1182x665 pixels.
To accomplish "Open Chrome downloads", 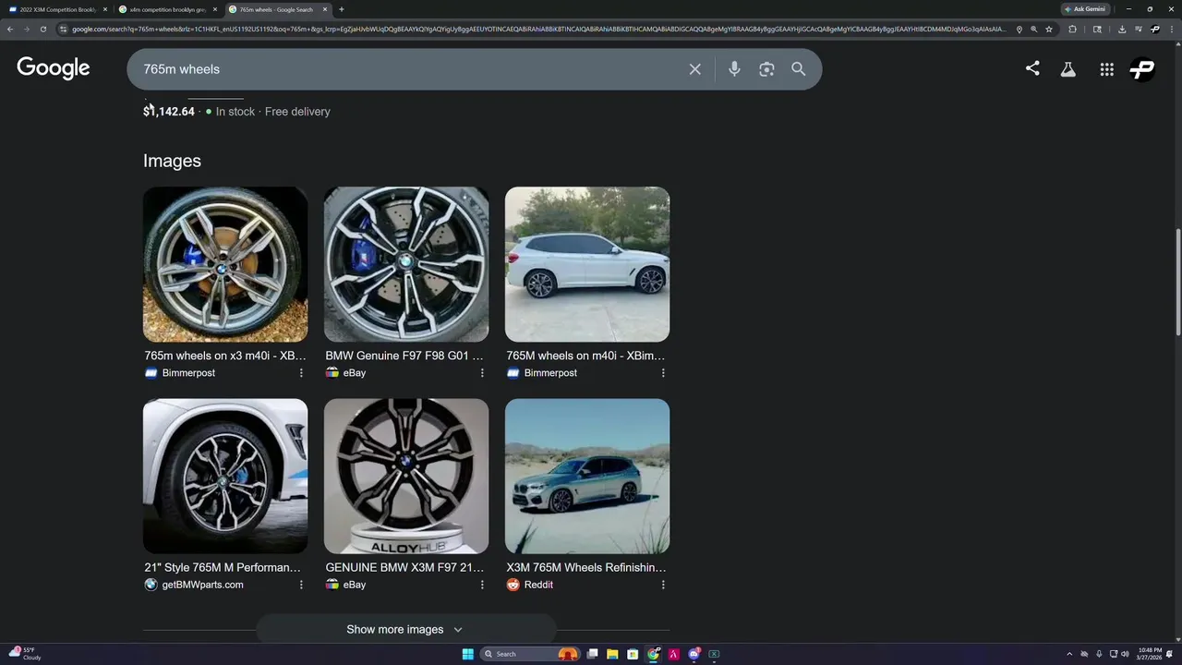I will [x=1122, y=29].
